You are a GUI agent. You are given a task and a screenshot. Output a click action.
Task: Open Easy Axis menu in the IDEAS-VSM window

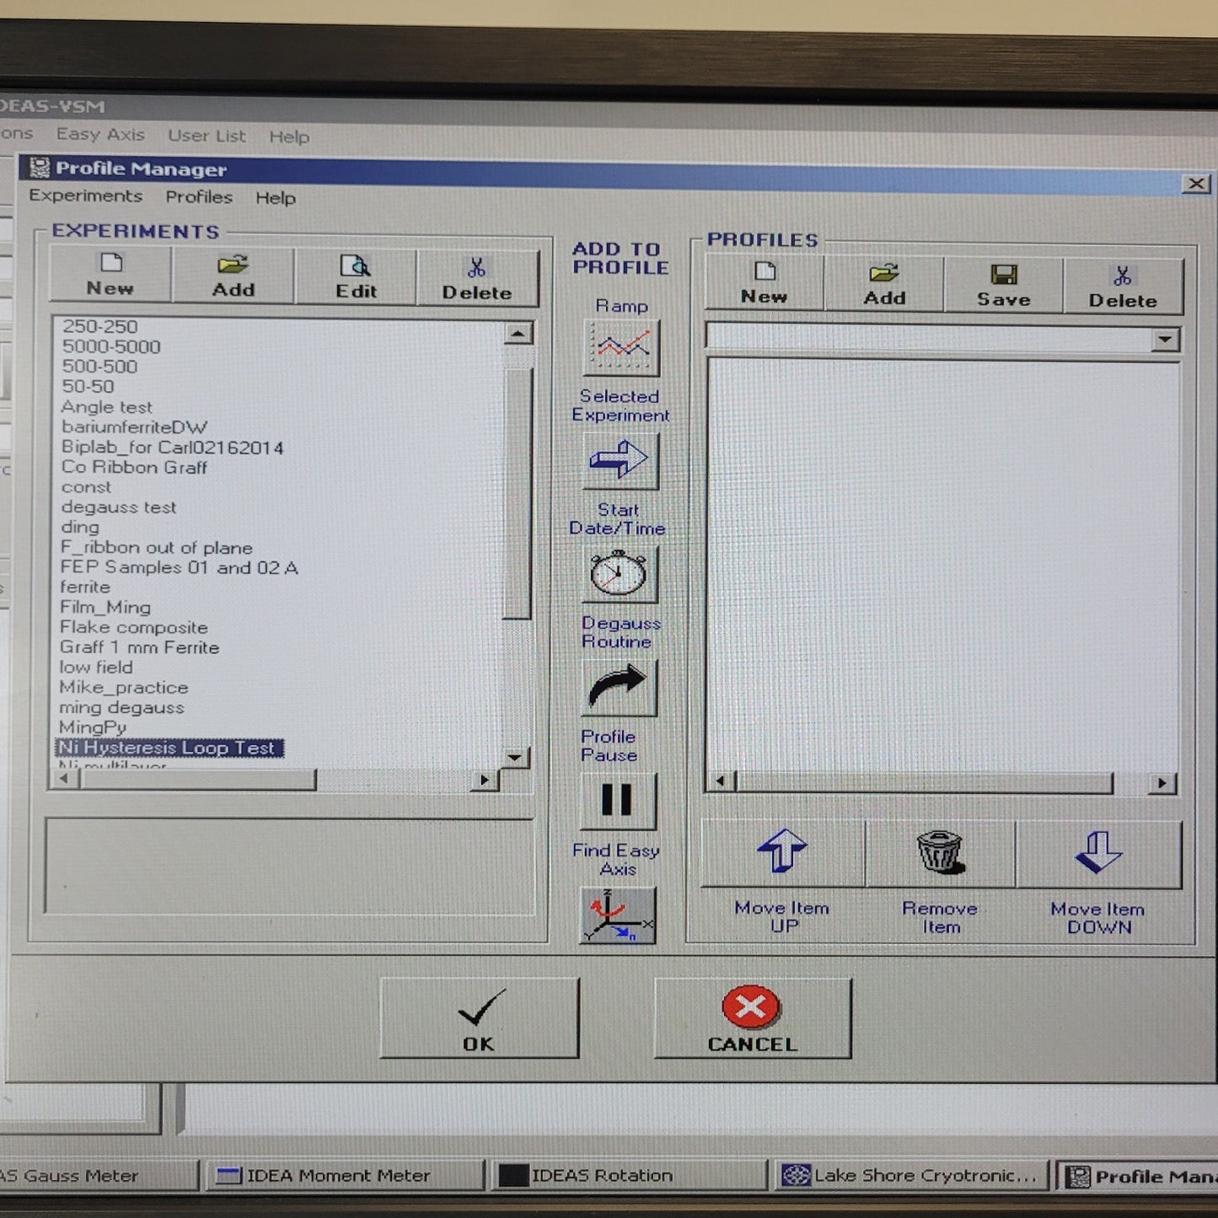(100, 134)
